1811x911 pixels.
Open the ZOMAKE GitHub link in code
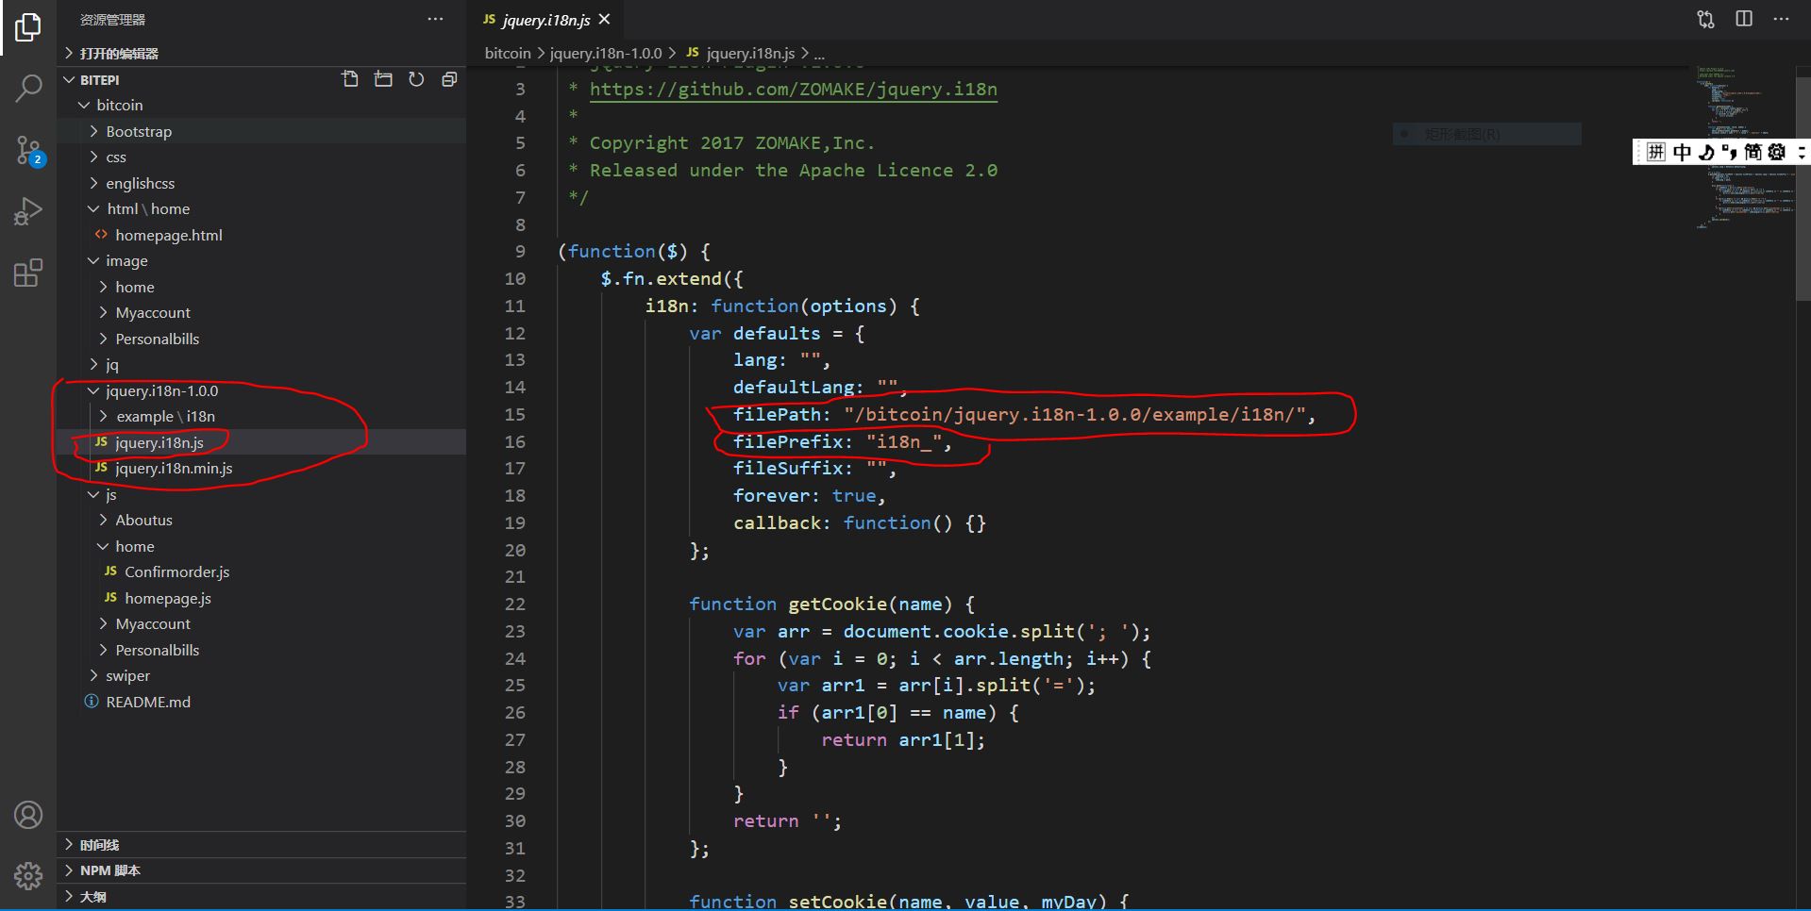(x=793, y=90)
